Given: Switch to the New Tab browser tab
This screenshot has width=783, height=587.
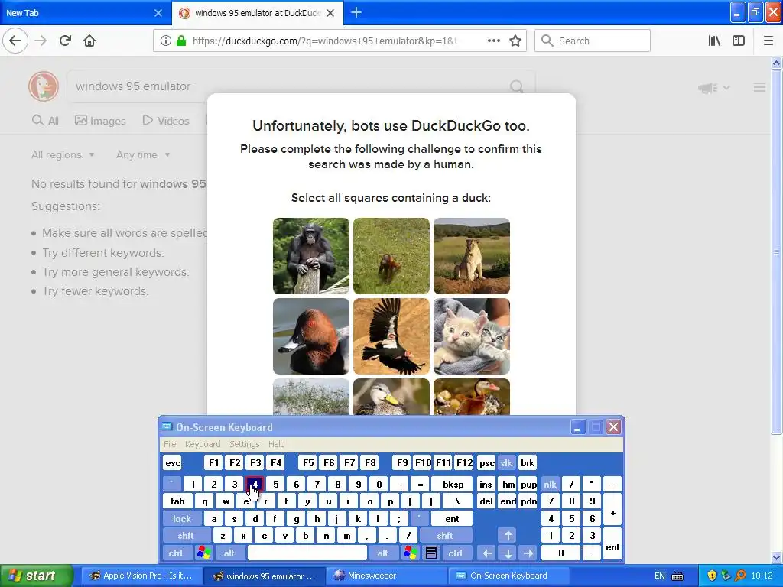Looking at the screenshot, I should 85,13.
